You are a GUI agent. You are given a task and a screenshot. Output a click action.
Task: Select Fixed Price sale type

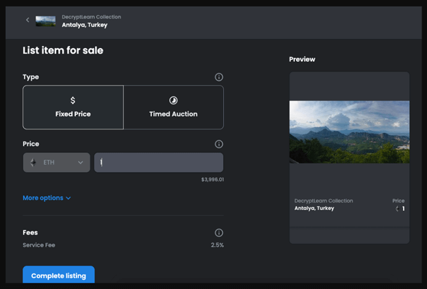click(x=73, y=107)
